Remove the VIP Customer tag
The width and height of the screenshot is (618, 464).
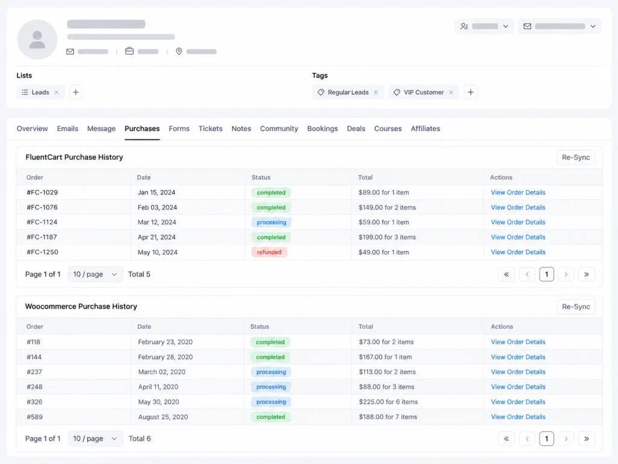[451, 92]
